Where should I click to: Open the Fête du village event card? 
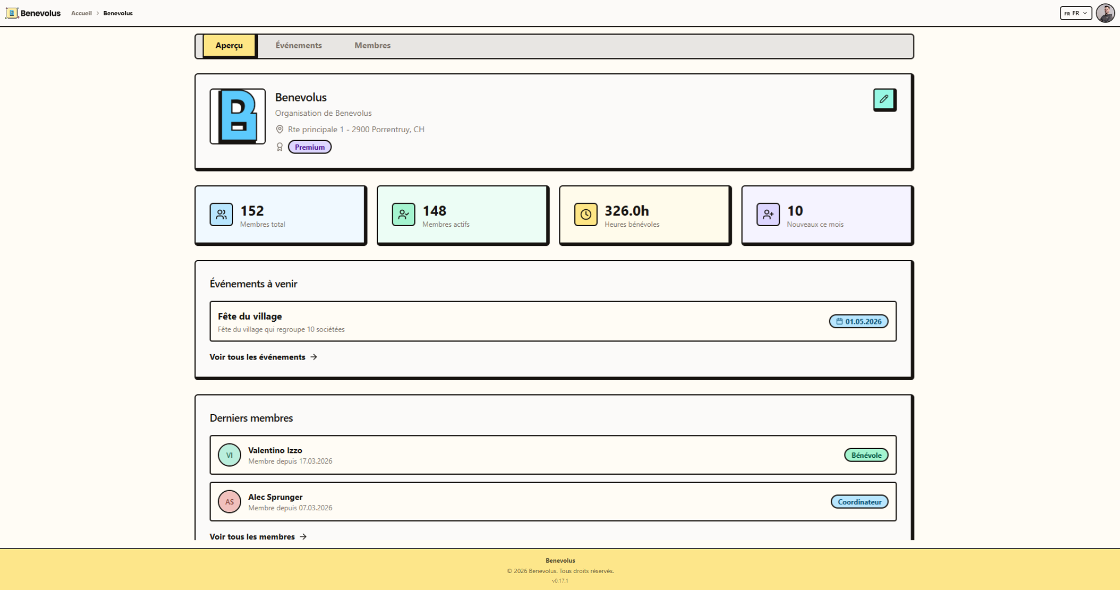click(x=553, y=321)
